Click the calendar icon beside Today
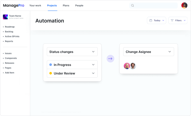Screen dimensions: 191x116 click(151, 20)
